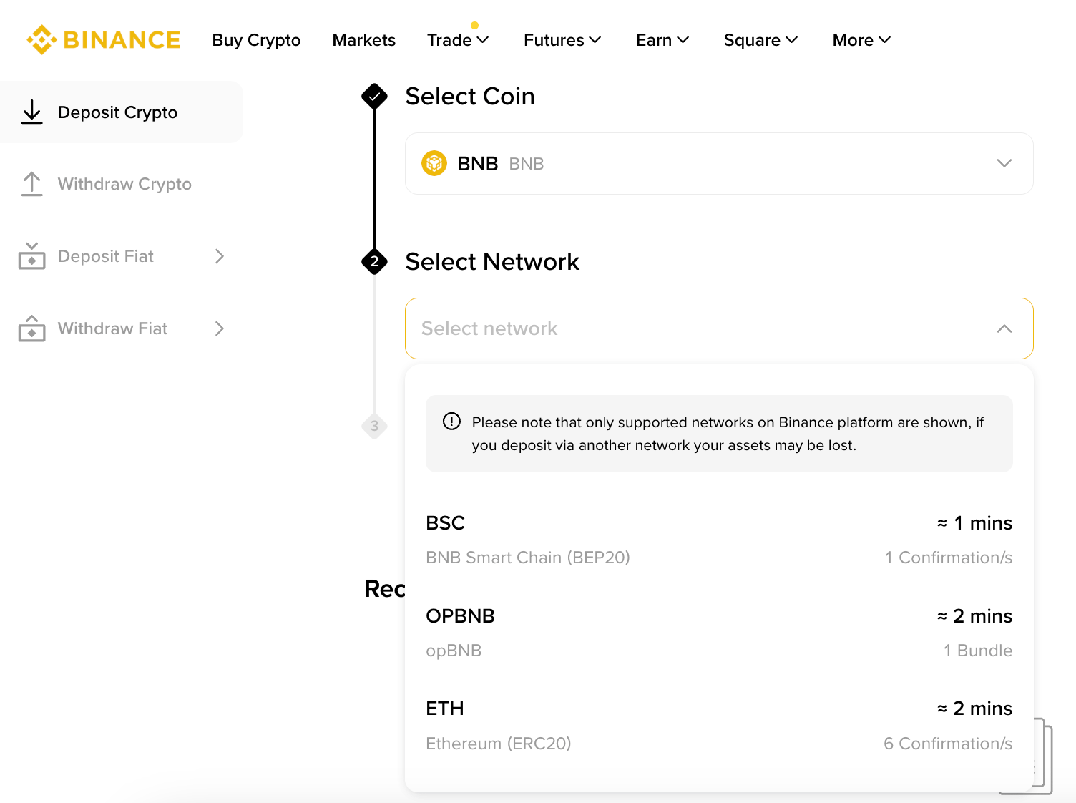Click the Withdraw Fiat wallet icon
Image resolution: width=1076 pixels, height=803 pixels.
[x=31, y=328]
